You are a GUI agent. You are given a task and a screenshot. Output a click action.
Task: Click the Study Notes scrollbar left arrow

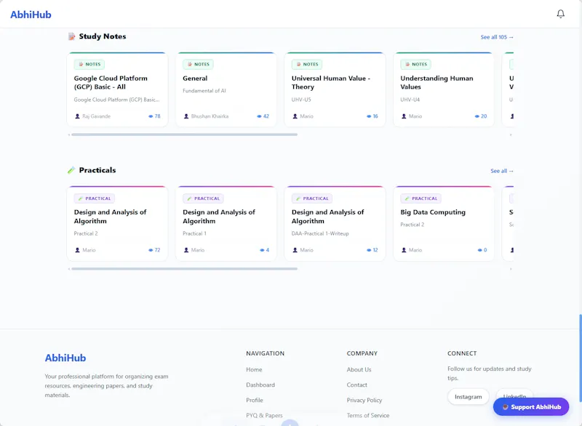tap(69, 134)
